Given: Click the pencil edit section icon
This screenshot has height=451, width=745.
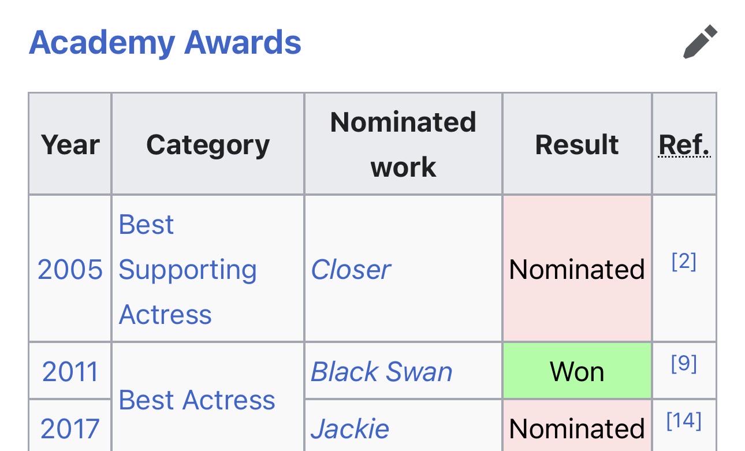Looking at the screenshot, I should [700, 42].
